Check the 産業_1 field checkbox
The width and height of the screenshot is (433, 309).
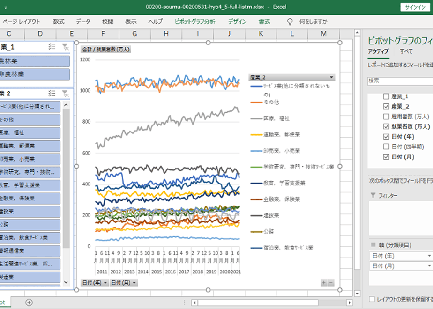[386, 96]
